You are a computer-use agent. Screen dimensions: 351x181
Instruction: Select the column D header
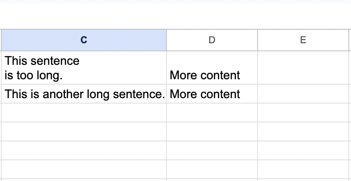point(212,40)
